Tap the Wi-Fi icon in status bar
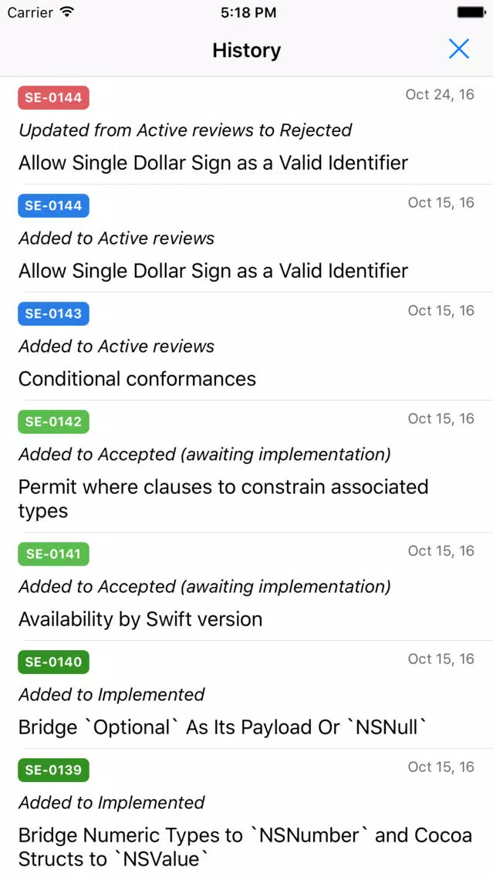 pyautogui.click(x=67, y=12)
